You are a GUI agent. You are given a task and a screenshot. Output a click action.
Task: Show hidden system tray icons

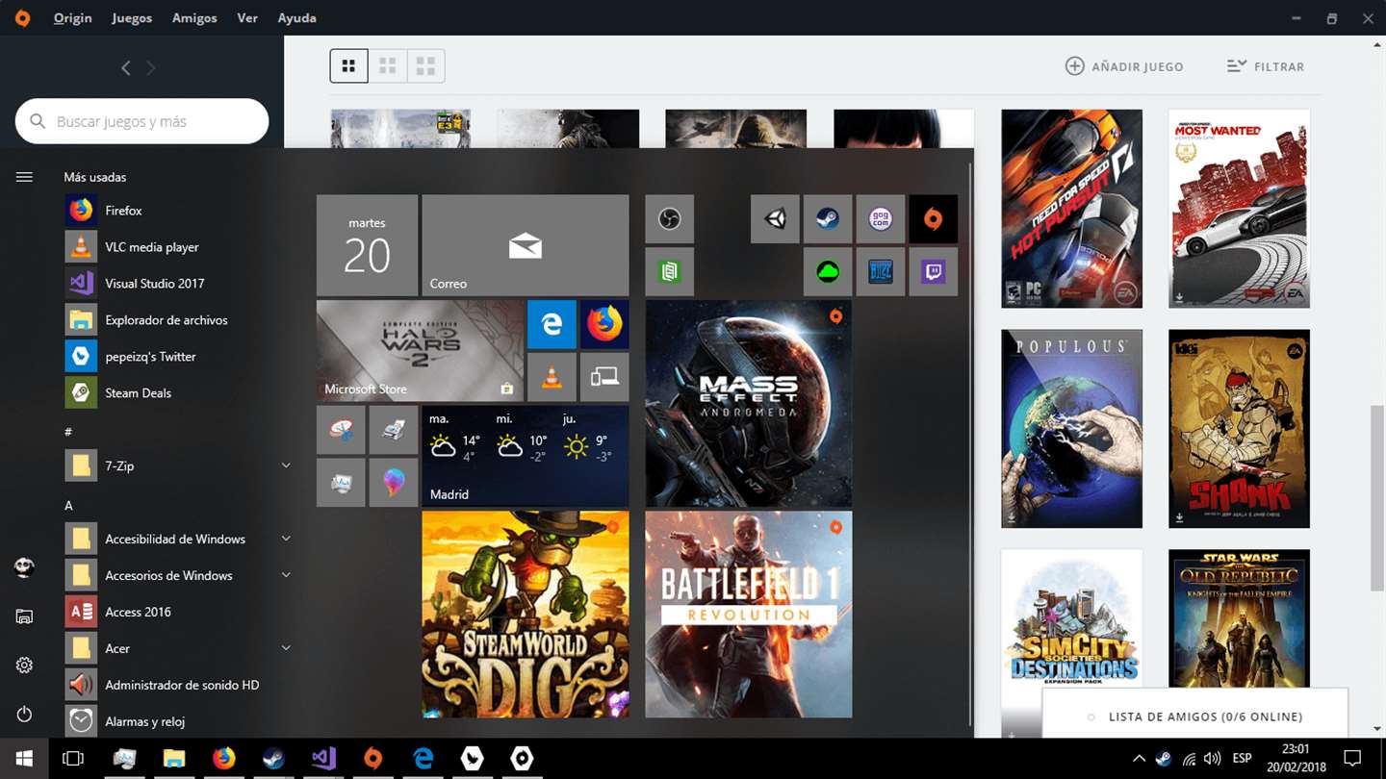click(1139, 759)
